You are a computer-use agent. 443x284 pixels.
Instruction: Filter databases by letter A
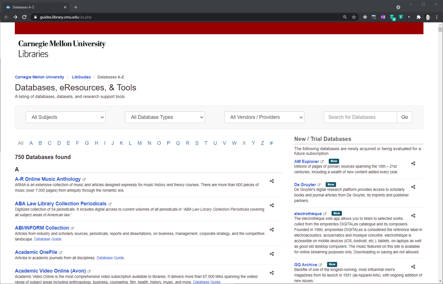(x=31, y=143)
